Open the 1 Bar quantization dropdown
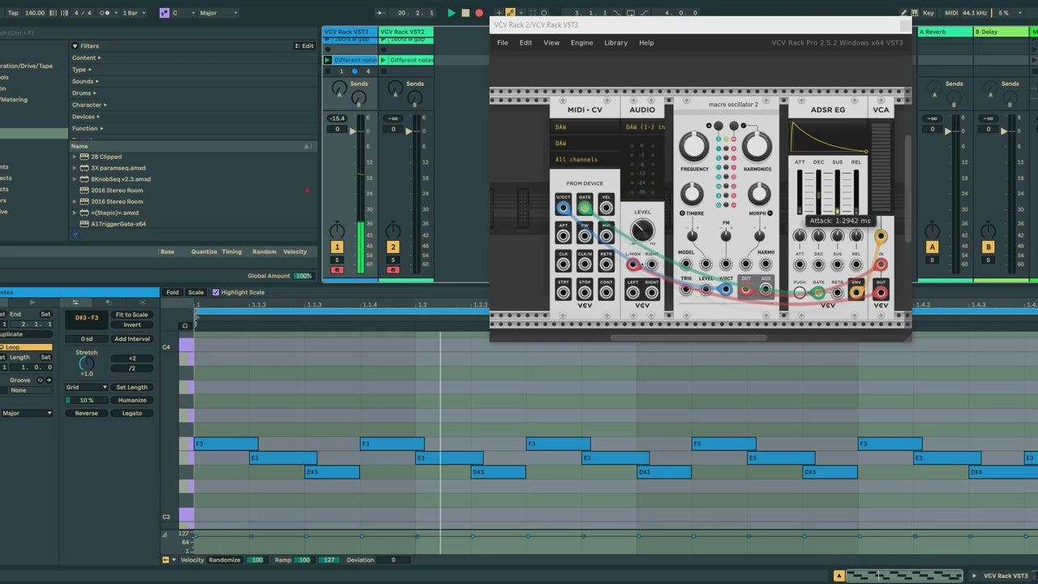 135,13
